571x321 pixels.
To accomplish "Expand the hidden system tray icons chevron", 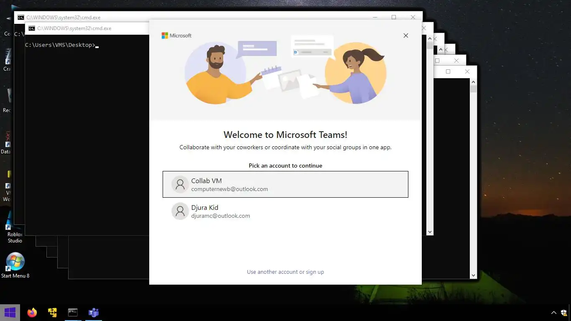I will click(554, 313).
